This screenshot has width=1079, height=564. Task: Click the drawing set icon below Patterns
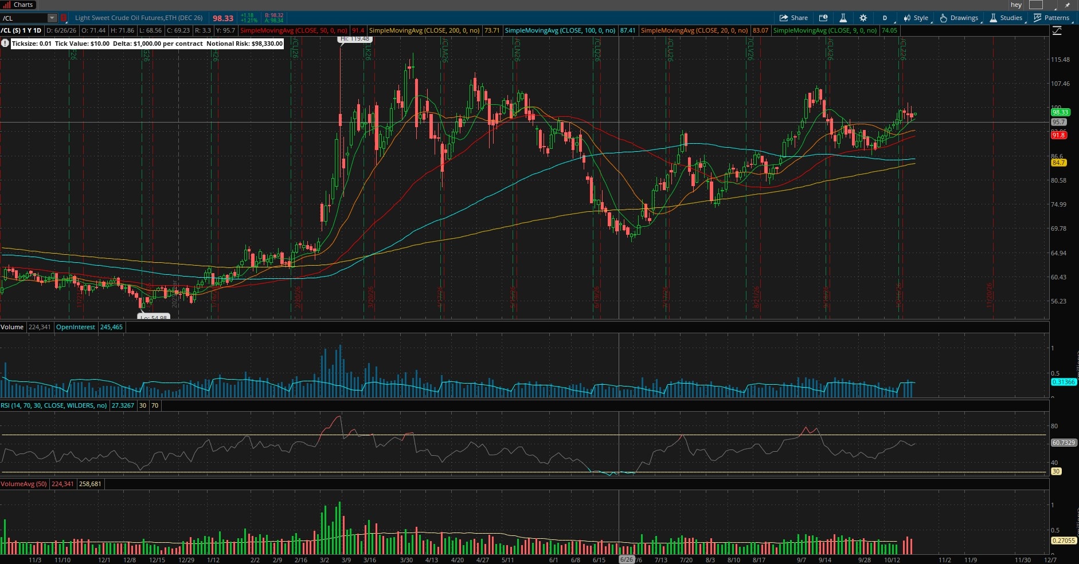pyautogui.click(x=1057, y=31)
